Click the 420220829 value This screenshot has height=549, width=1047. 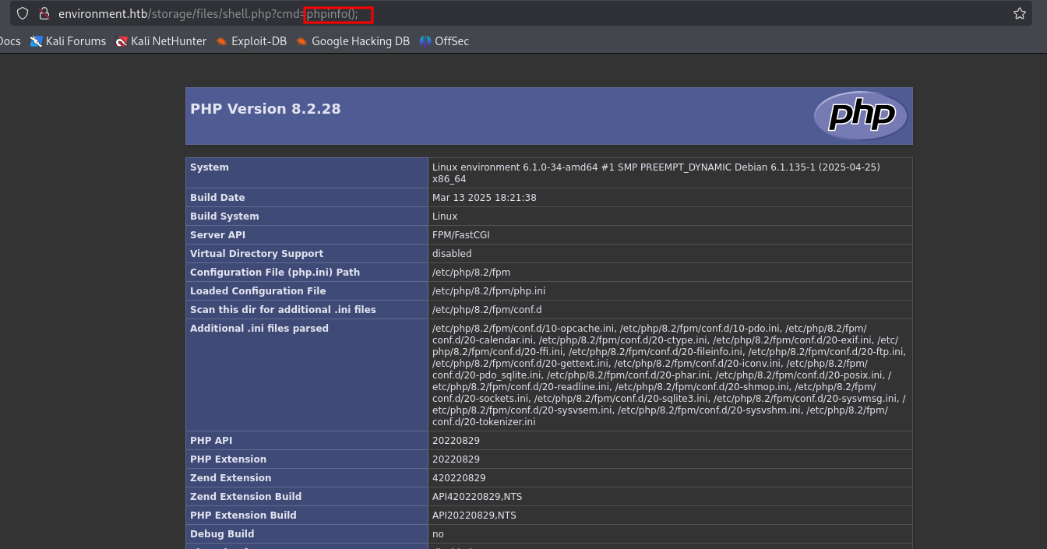pyautogui.click(x=459, y=478)
